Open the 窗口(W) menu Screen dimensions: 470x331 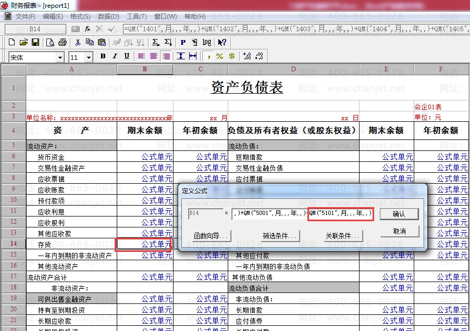point(165,17)
